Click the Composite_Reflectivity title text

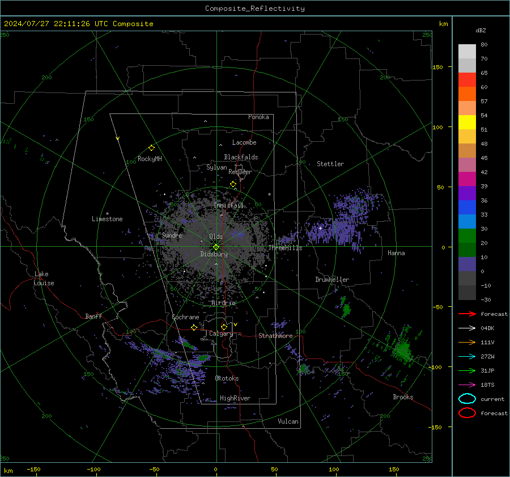255,9
